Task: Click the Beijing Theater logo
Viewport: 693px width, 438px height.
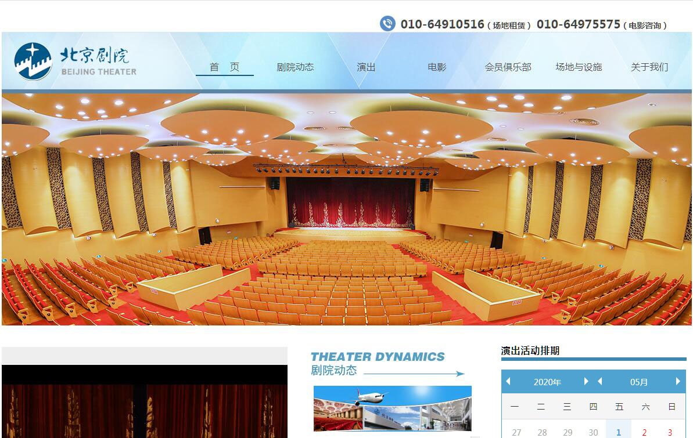Action: [x=76, y=61]
